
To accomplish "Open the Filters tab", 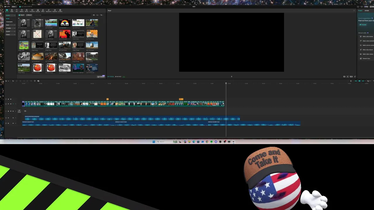I will [43, 10].
